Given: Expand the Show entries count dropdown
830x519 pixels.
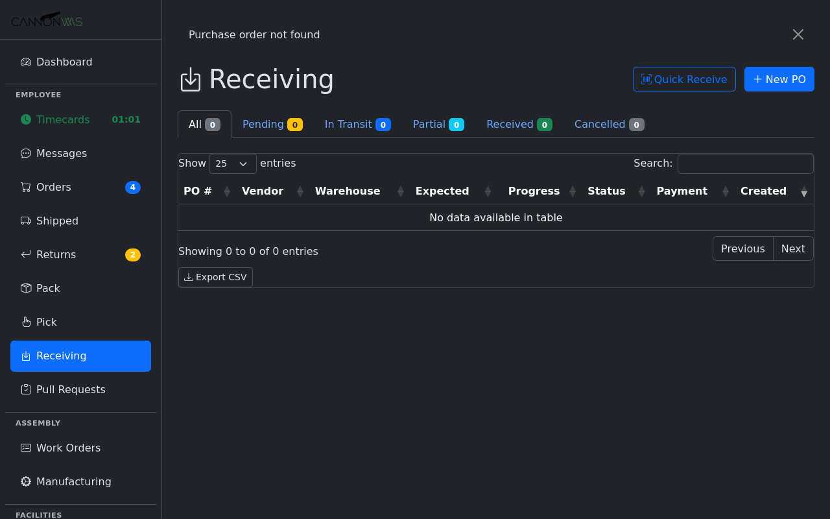Looking at the screenshot, I should 233,163.
